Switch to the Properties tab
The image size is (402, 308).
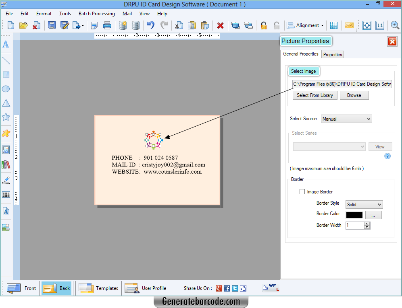[x=332, y=54]
